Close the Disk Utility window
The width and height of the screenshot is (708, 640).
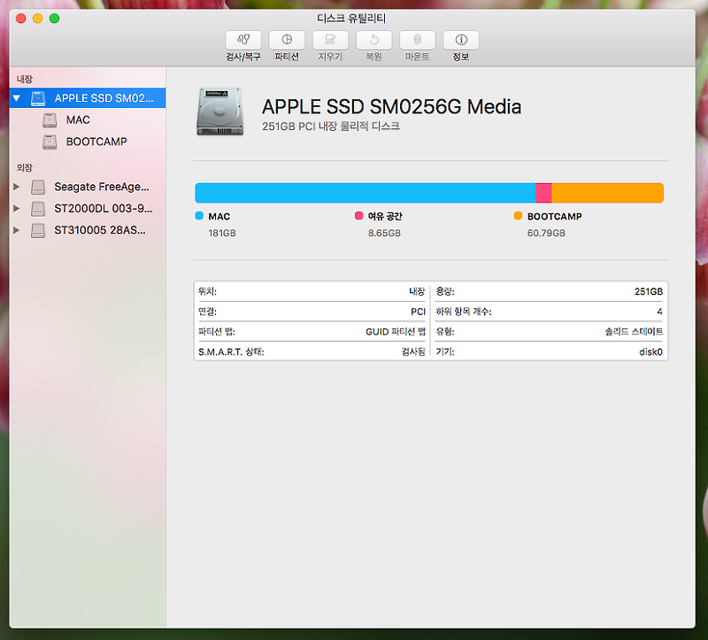pos(20,18)
